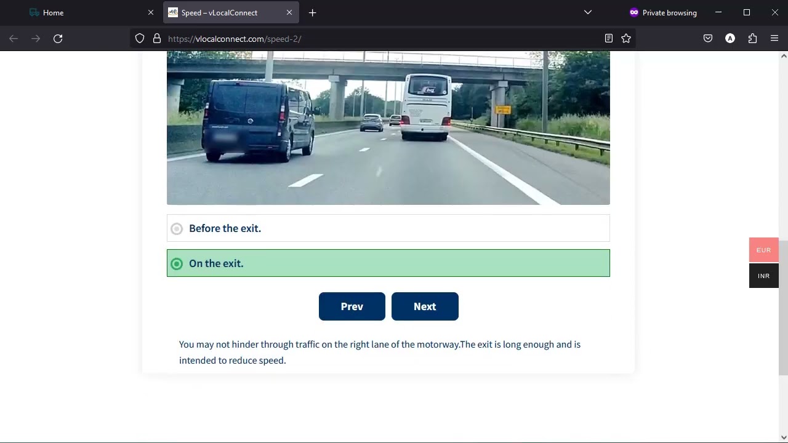This screenshot has height=443, width=788.
Task: Click the browser forward arrow
Action: [x=36, y=39]
